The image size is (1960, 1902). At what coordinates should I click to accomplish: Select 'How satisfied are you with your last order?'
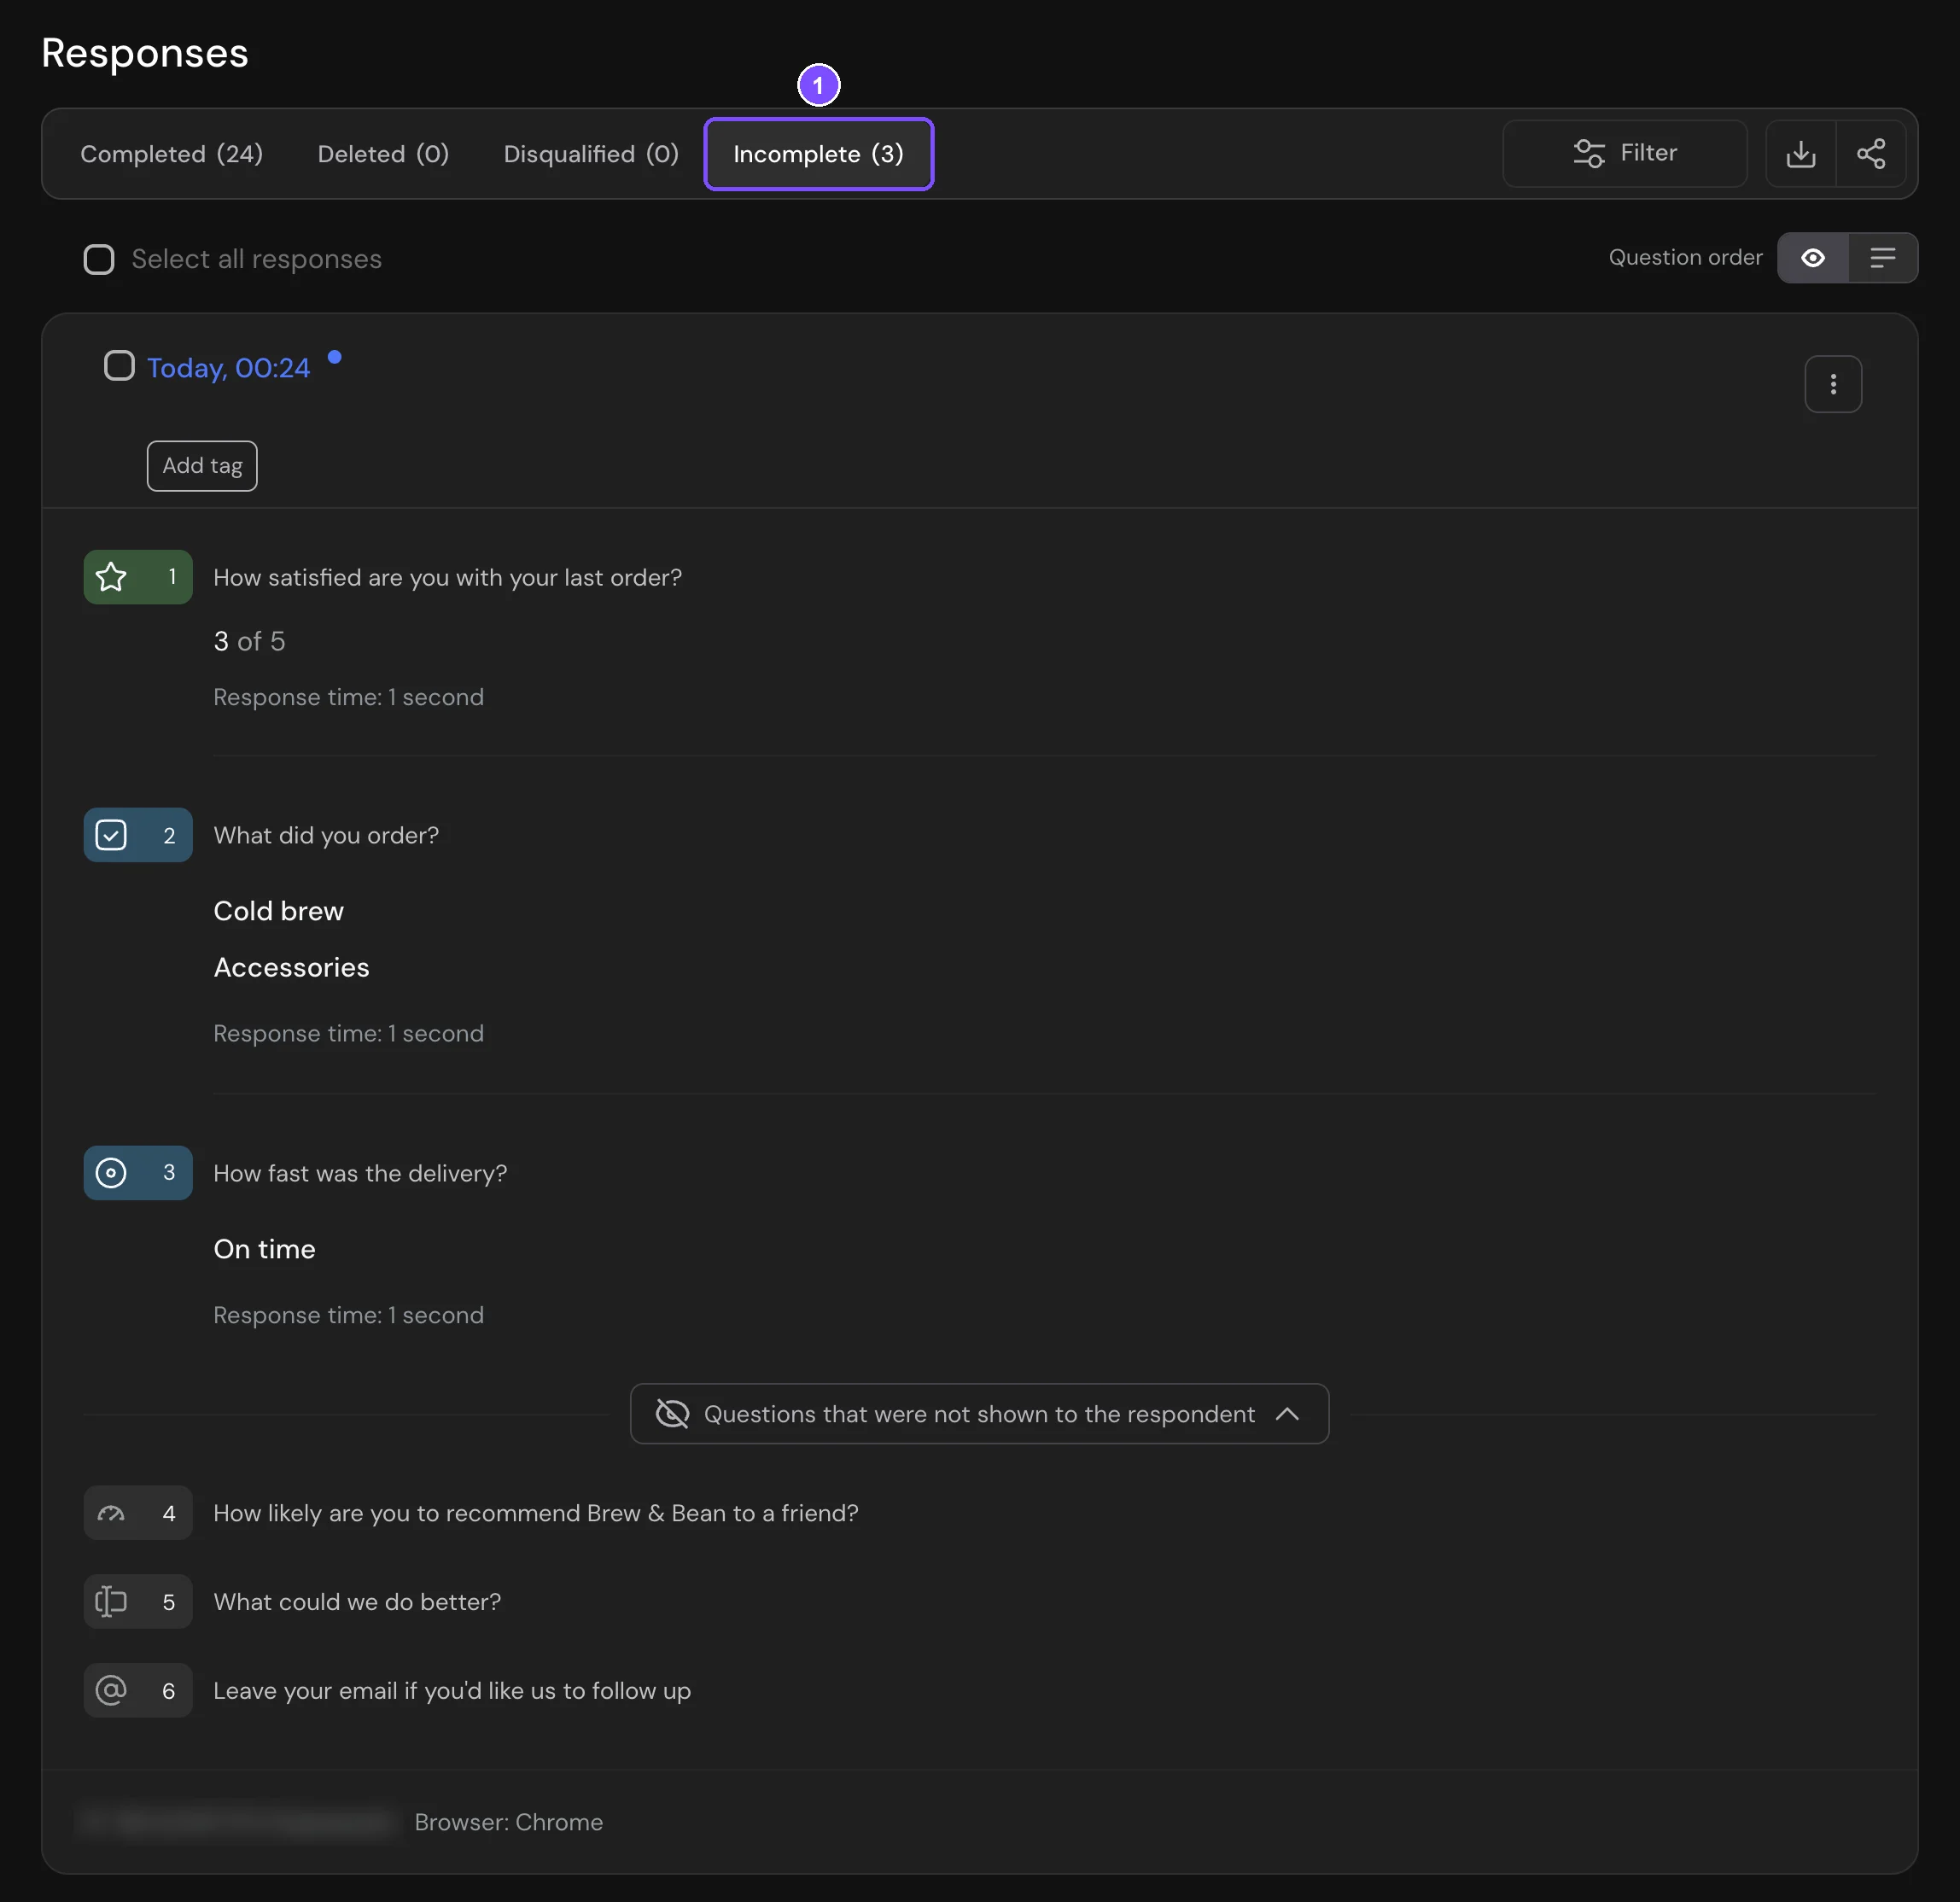coord(447,578)
